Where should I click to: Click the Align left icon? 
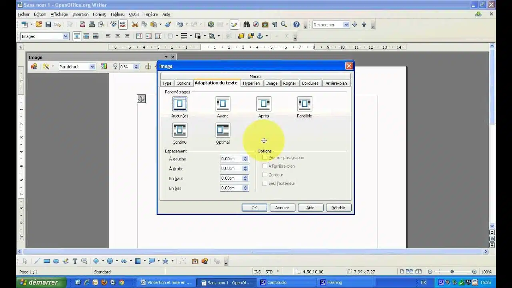click(x=108, y=36)
